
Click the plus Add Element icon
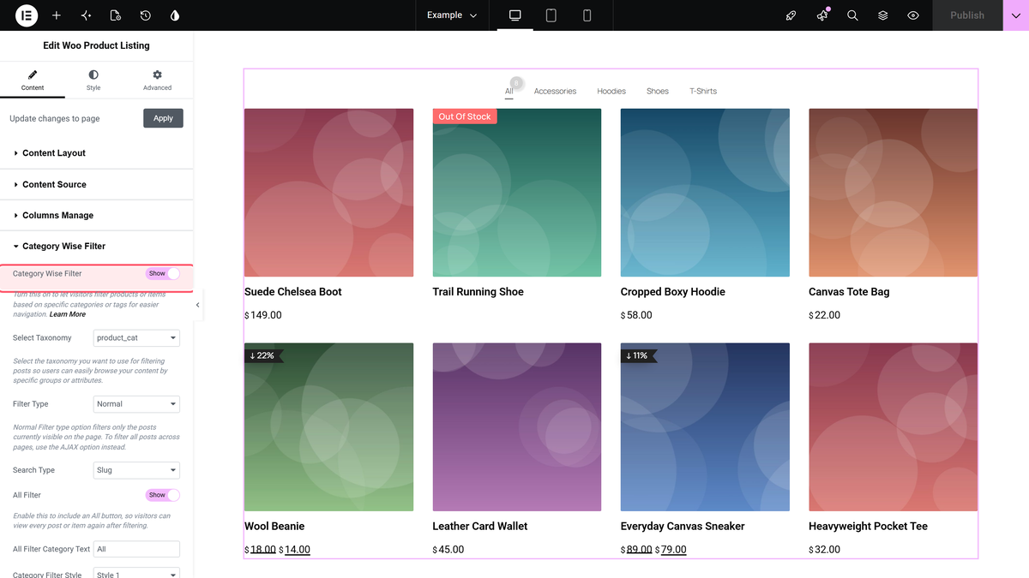coord(57,15)
